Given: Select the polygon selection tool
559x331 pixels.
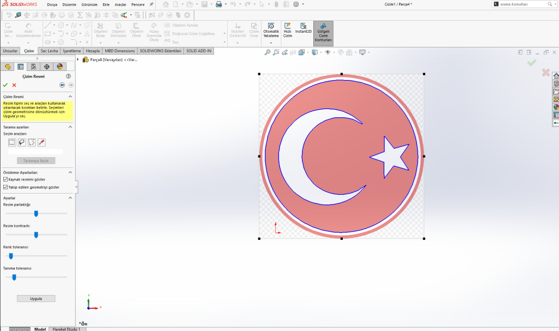Looking at the screenshot, I should coord(32,142).
